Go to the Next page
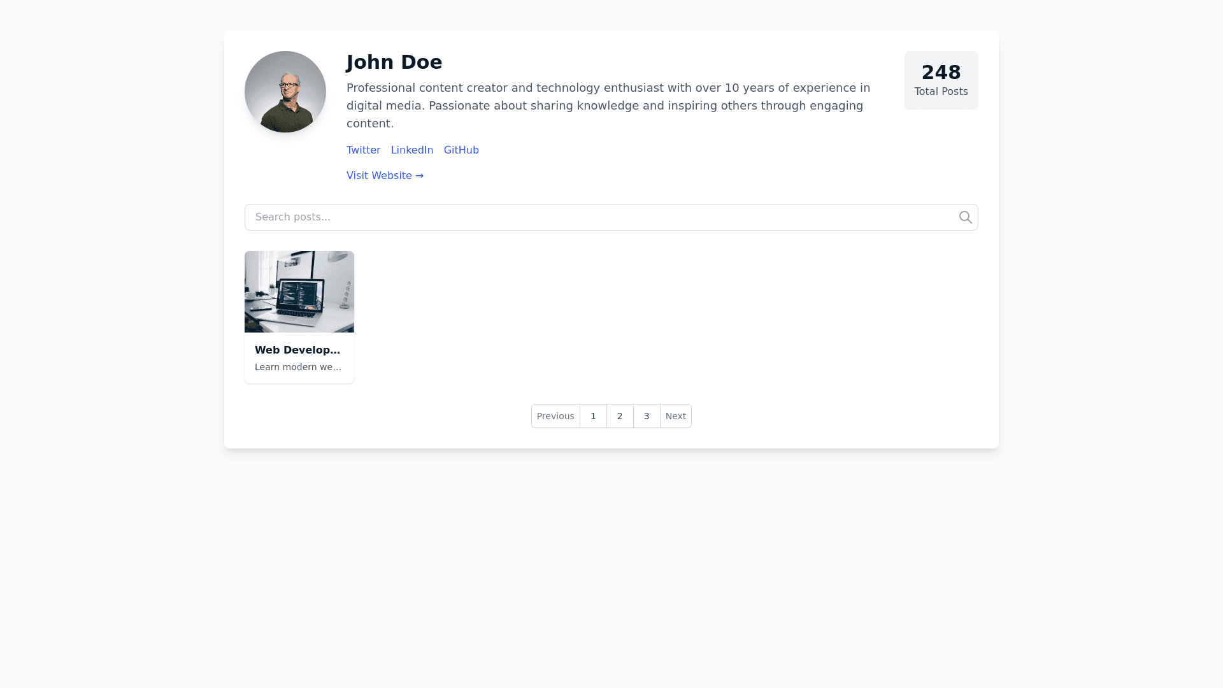Viewport: 1223px width, 688px height. pos(675,415)
